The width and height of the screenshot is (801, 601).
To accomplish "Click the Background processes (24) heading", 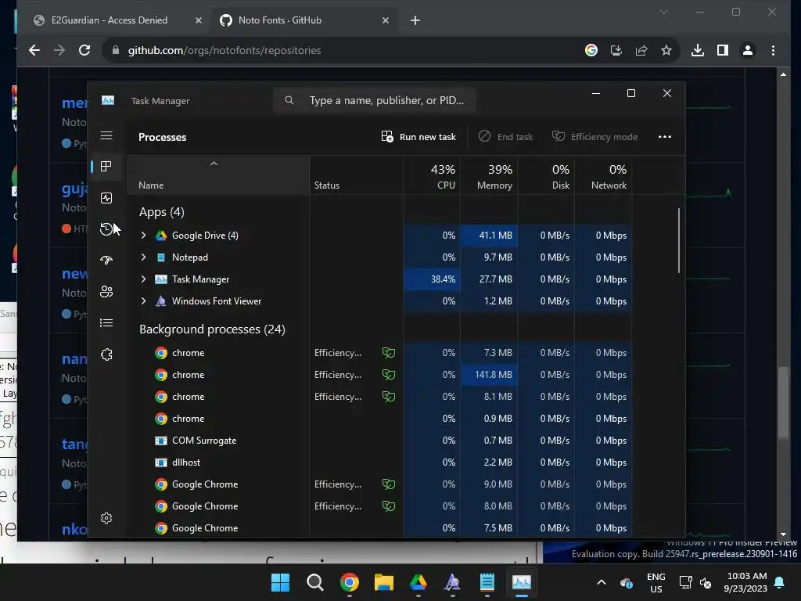I will pyautogui.click(x=212, y=329).
